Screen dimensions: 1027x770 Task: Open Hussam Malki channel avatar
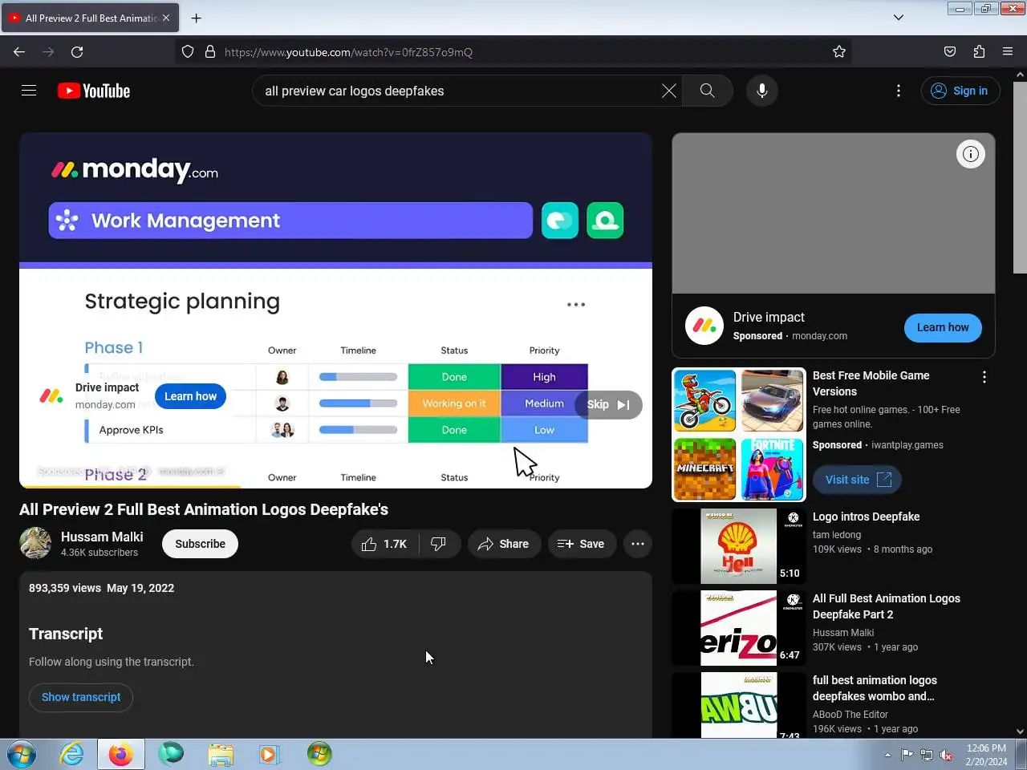pos(35,543)
